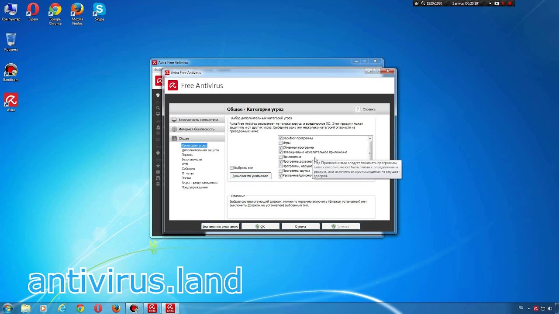
Task: Toggle the Backdoor-программы checkbox
Action: point(280,138)
